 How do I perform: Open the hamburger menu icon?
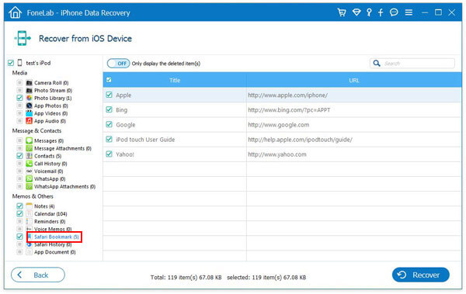409,12
